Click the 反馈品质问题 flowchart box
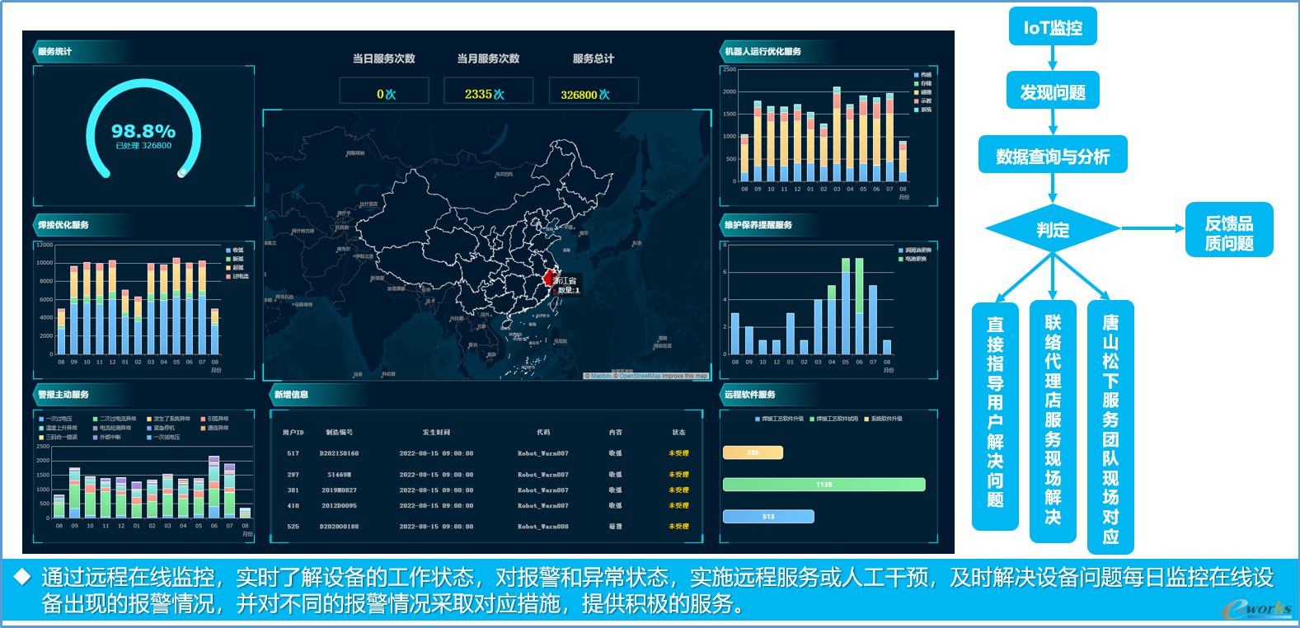 pyautogui.click(x=1229, y=230)
